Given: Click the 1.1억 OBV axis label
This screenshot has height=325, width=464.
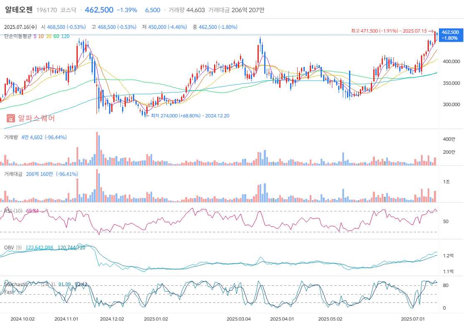Looking at the screenshot, I should click(x=448, y=272).
